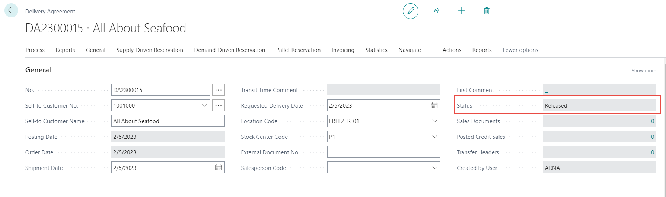Click the back arrow button
Screen dimensions: 666x197
pos(11,10)
